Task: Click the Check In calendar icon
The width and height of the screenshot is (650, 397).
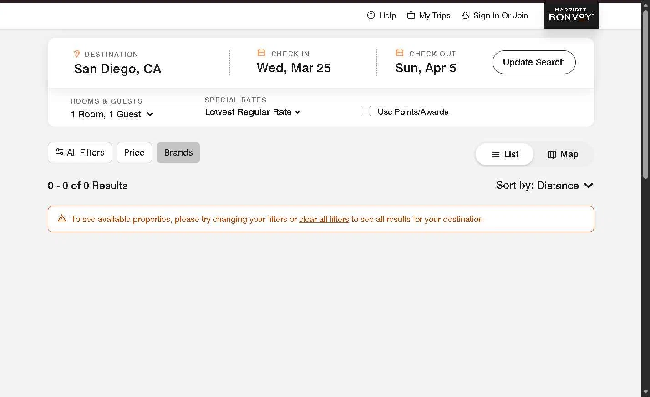Action: [x=261, y=53]
